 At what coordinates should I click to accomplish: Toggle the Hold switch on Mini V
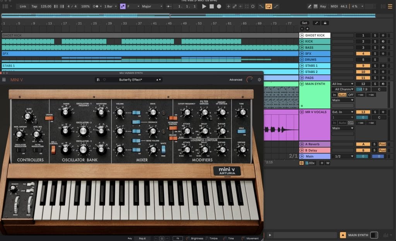241,131
